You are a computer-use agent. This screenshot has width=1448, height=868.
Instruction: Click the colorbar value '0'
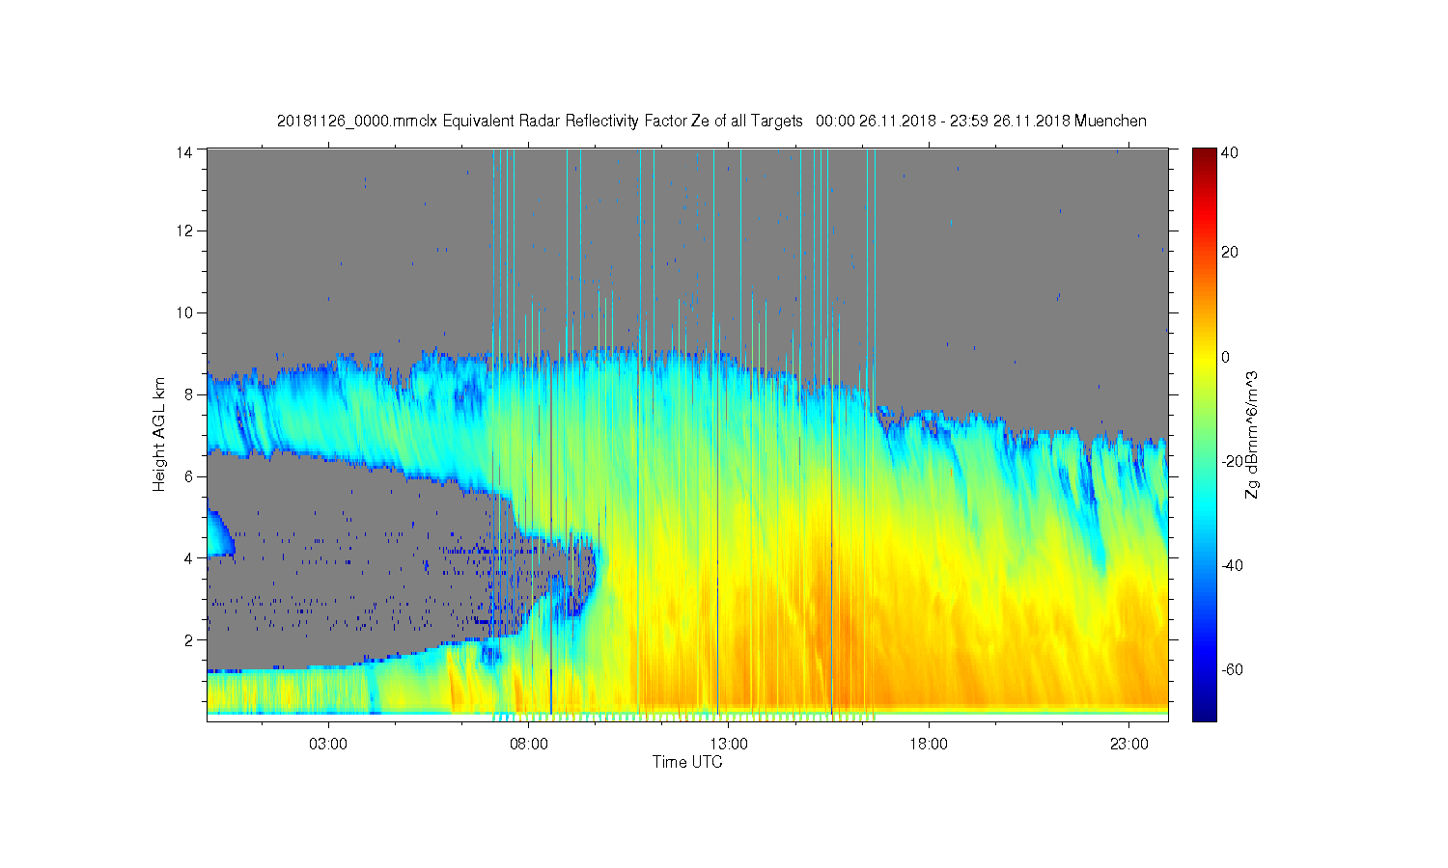1226,357
